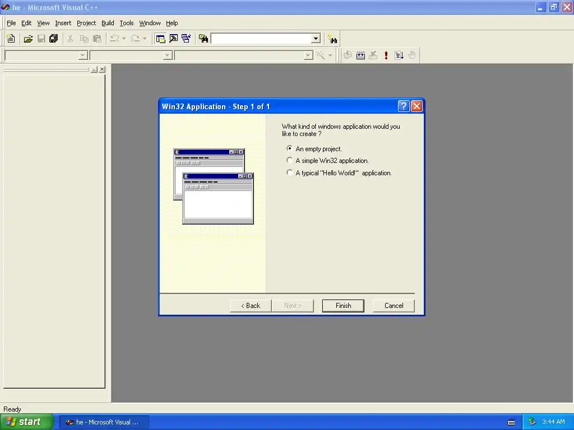This screenshot has width=574, height=430.
Task: Click the Find in Files icon
Action: coord(203,39)
